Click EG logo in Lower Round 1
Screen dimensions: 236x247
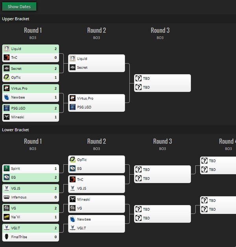pos(7,177)
